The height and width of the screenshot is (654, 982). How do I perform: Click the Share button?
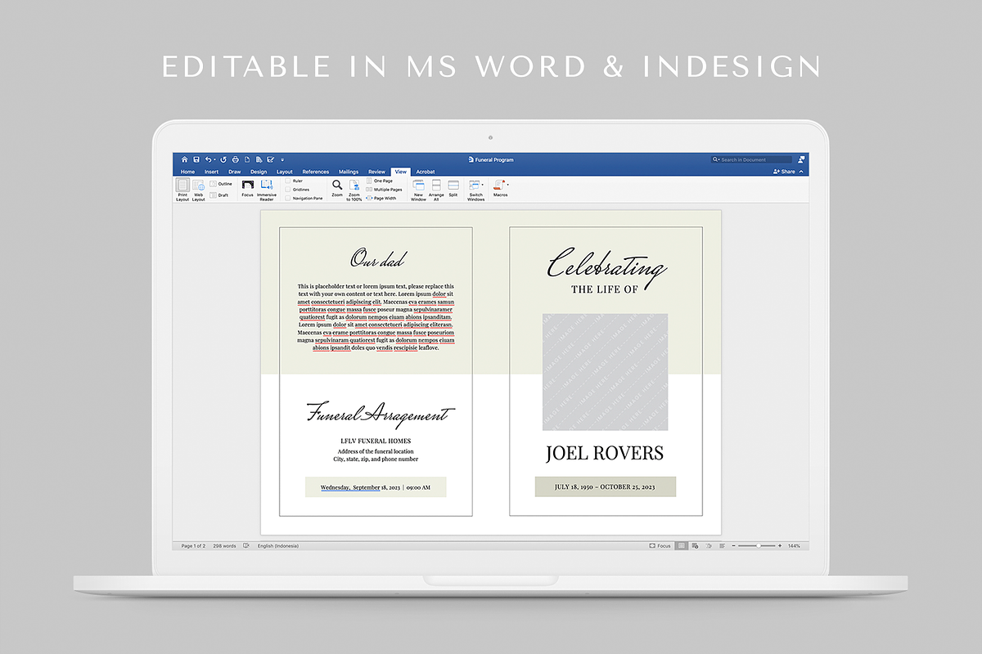point(784,172)
